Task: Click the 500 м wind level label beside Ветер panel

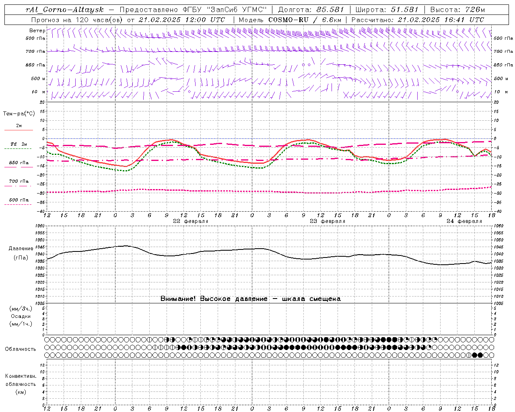Action: (x=38, y=78)
